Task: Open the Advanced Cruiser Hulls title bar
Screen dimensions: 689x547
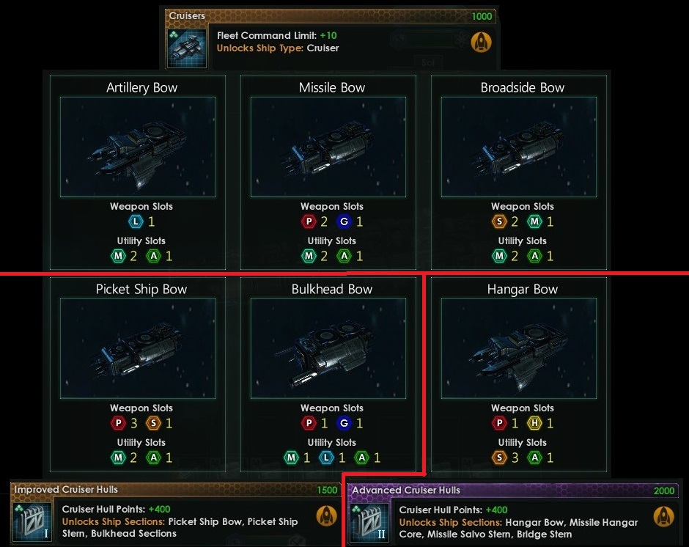Action: (x=513, y=491)
